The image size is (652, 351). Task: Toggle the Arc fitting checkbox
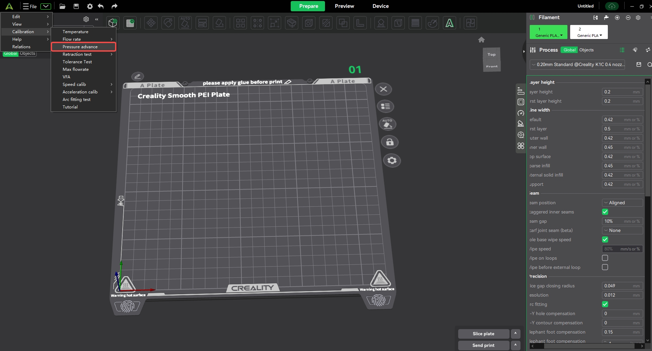(605, 304)
